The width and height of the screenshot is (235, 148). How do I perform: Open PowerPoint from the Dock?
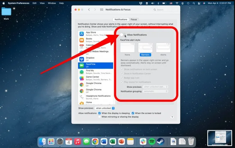[122, 142]
